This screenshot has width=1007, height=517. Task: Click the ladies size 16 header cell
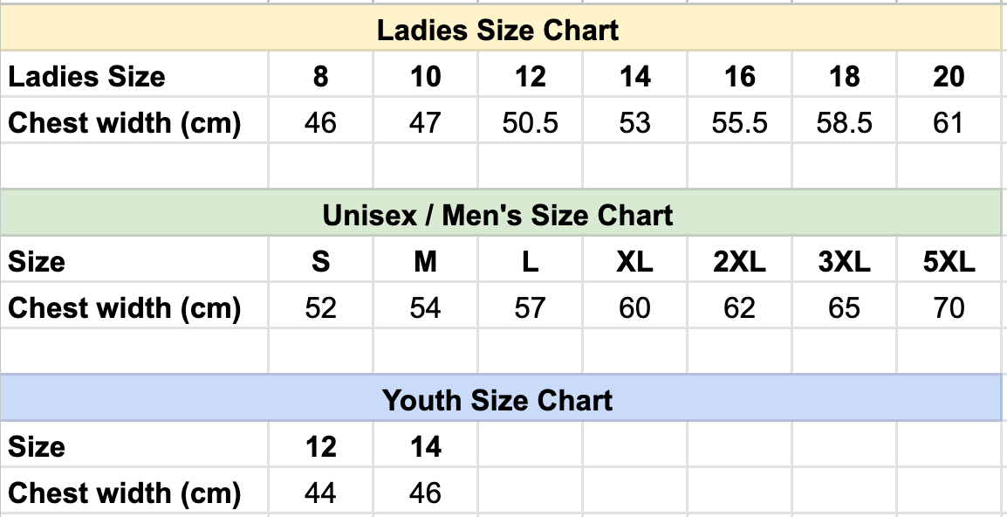[739, 77]
